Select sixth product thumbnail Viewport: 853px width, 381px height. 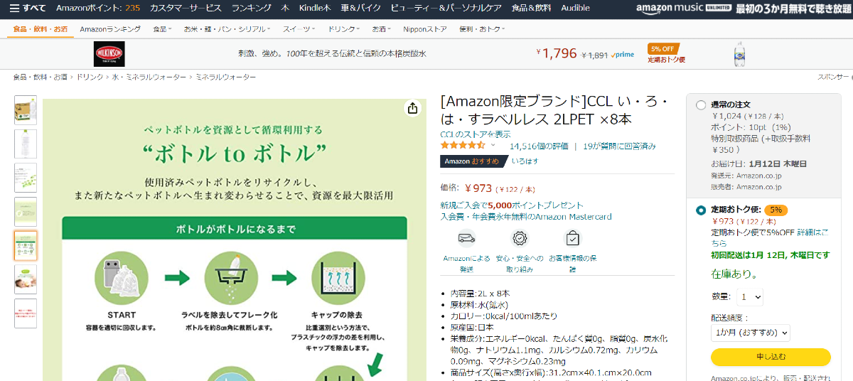point(26,279)
